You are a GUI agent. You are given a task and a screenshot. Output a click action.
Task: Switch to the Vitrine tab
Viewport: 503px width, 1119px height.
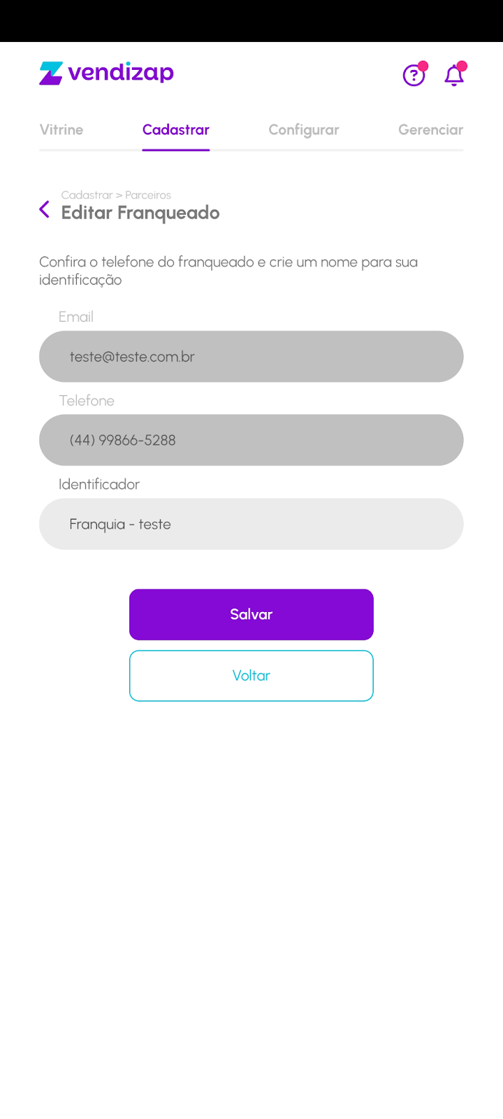[61, 129]
